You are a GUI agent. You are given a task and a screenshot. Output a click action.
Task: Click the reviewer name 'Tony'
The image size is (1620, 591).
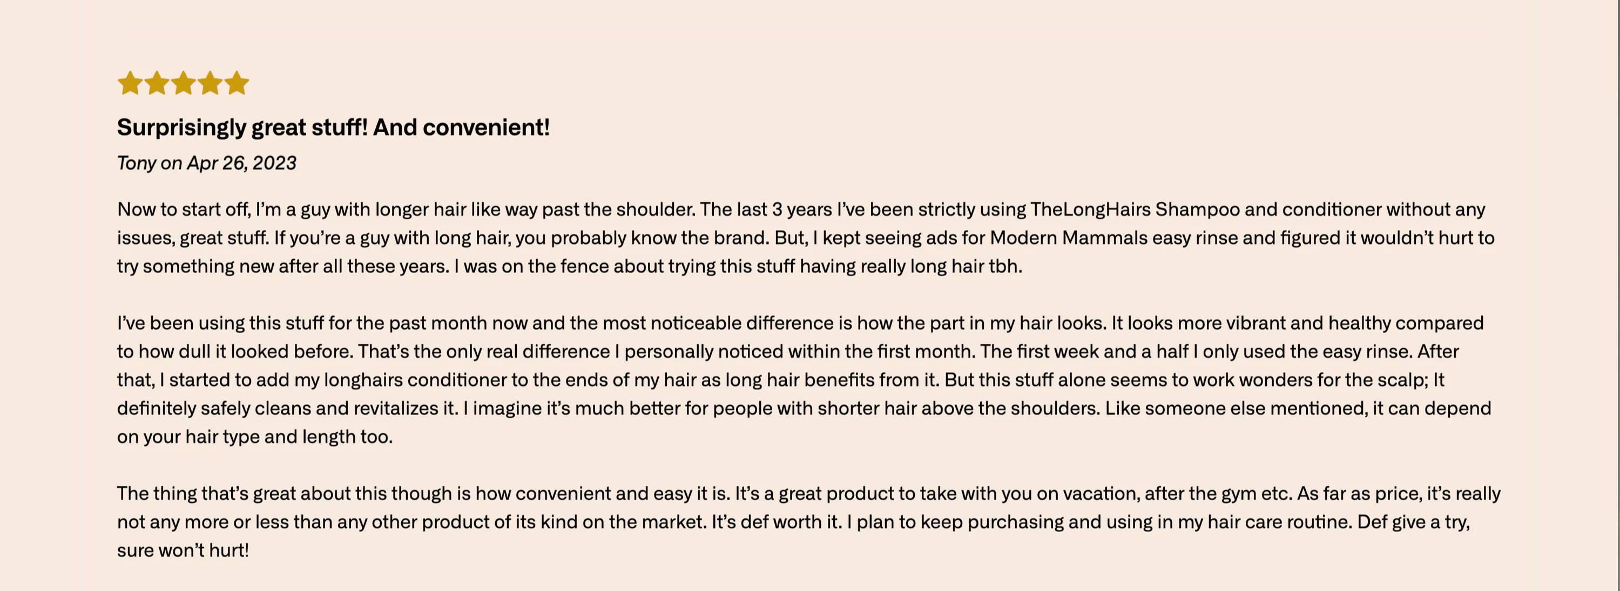[x=137, y=164]
